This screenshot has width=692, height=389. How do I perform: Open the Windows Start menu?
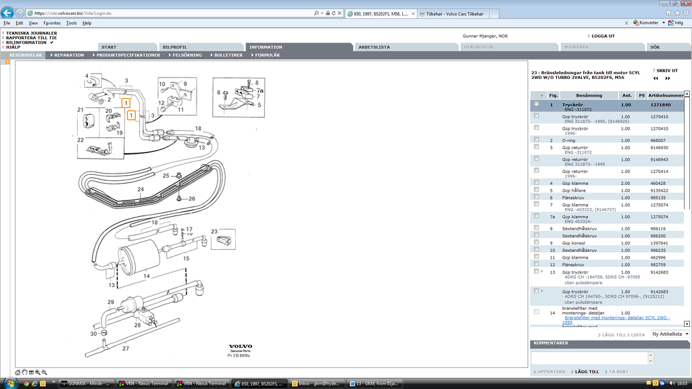(9, 384)
